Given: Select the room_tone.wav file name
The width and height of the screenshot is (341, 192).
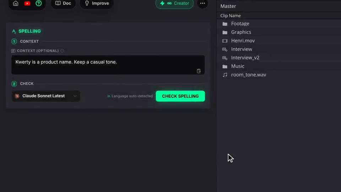Looking at the screenshot, I should point(249,75).
